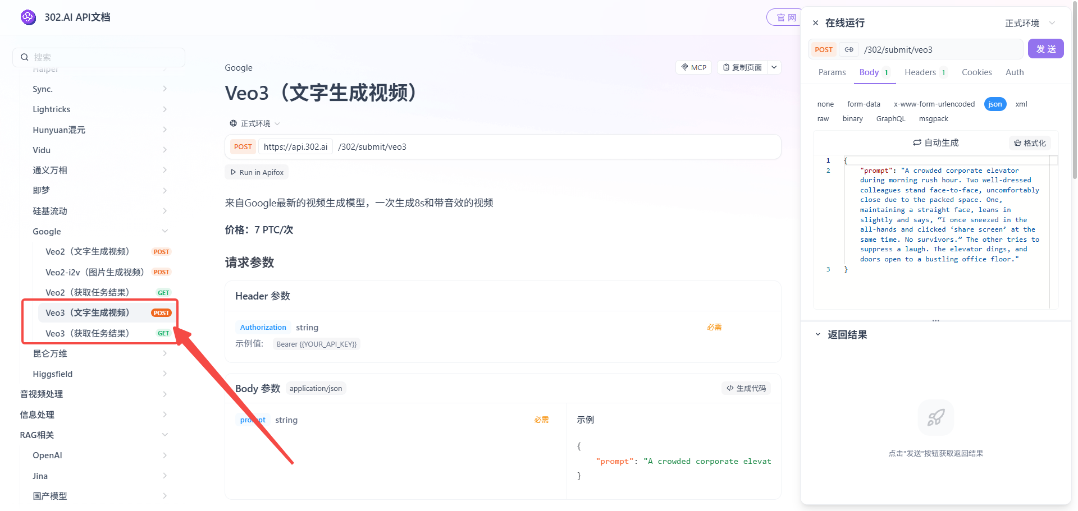The height and width of the screenshot is (511, 1078).
Task: Click the POST method badge in run panel
Action: [824, 50]
